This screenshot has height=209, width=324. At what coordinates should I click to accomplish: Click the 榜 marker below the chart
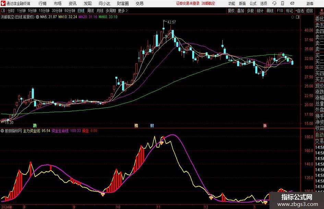pos(136,125)
